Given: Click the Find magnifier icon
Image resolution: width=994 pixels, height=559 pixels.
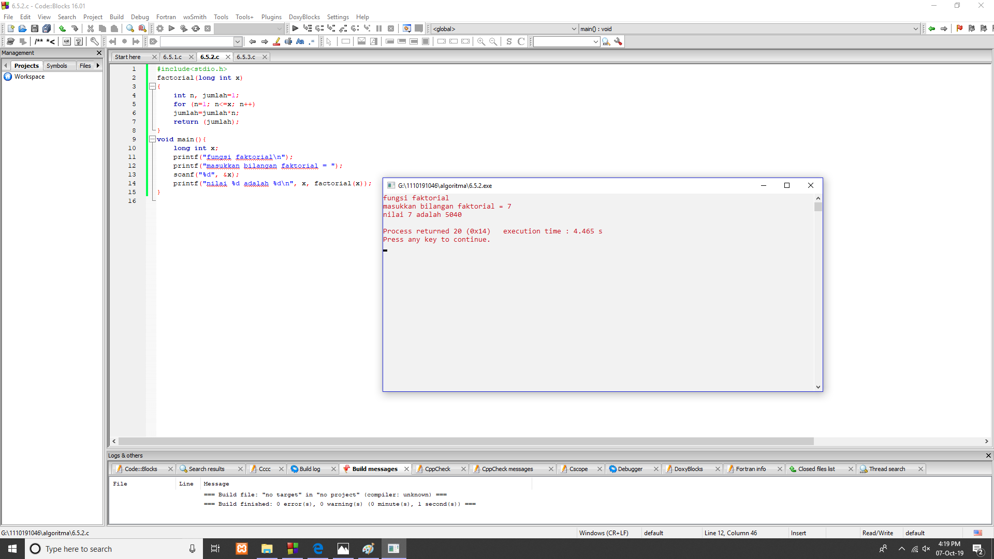Looking at the screenshot, I should click(130, 29).
